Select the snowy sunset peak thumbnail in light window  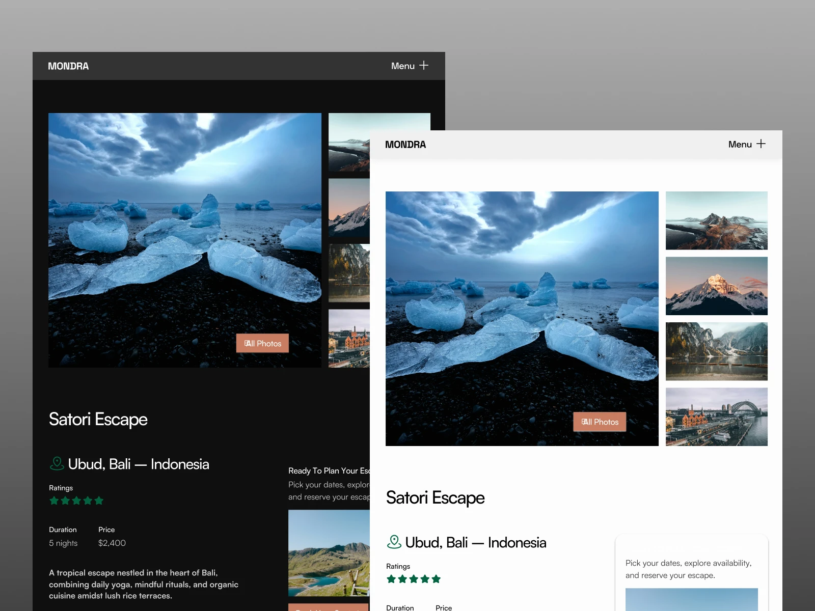(717, 286)
